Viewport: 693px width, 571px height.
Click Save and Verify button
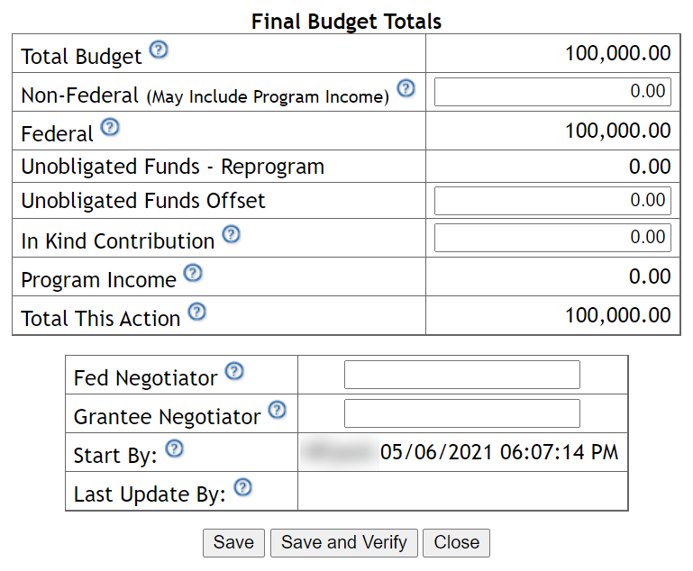coord(343,542)
